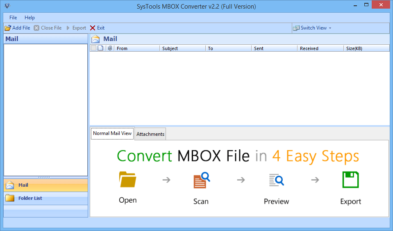Sort by the Size(KB) column header
The image size is (393, 231).
pos(366,48)
